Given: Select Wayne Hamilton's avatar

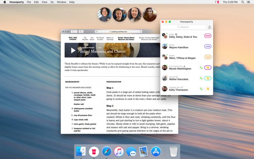Looking at the screenshot, I should (x=165, y=46).
